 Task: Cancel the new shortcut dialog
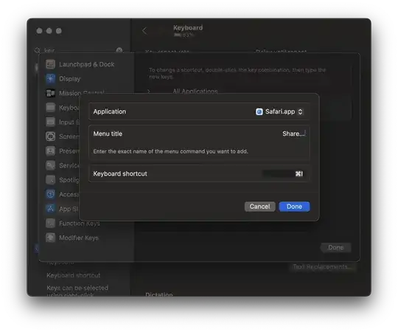(259, 207)
